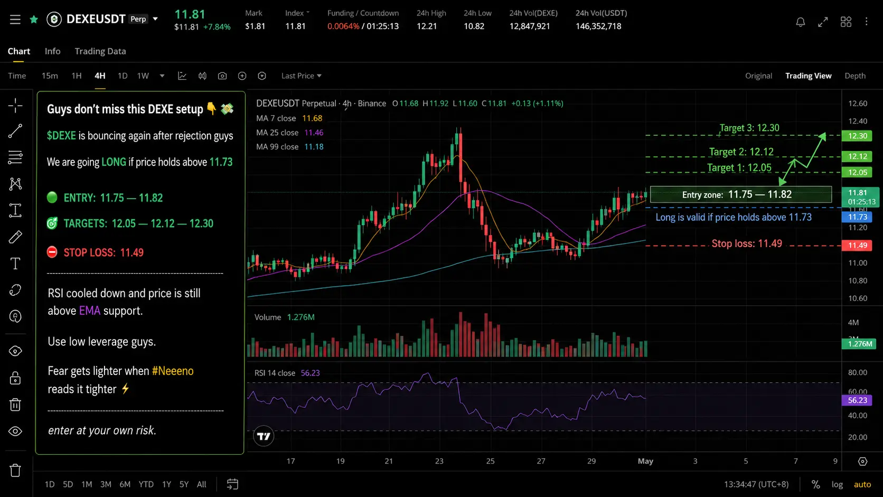Click the outlined trash bin above the eye
The width and height of the screenshot is (883, 497).
coord(15,405)
